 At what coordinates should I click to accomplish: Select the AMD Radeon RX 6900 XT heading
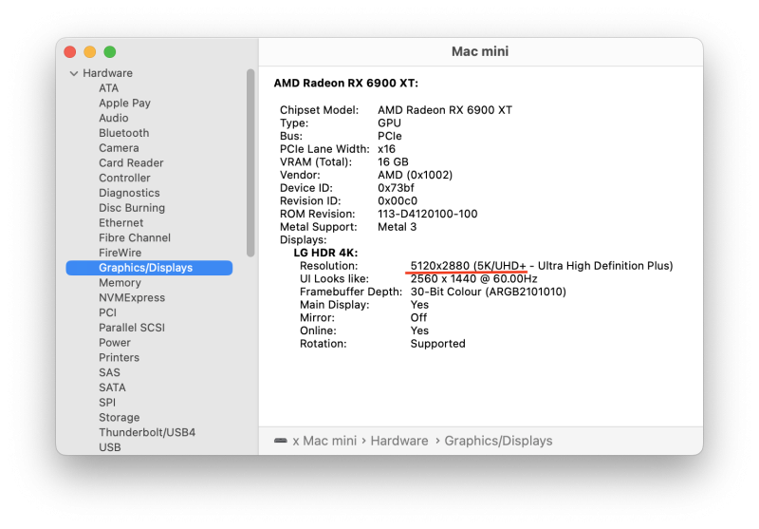point(345,84)
